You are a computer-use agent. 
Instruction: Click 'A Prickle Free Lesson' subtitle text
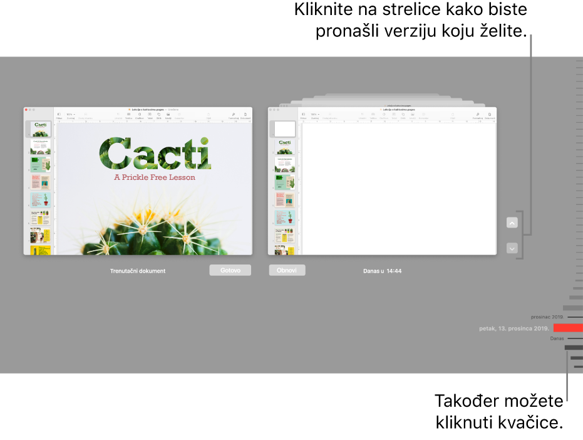[x=155, y=177]
